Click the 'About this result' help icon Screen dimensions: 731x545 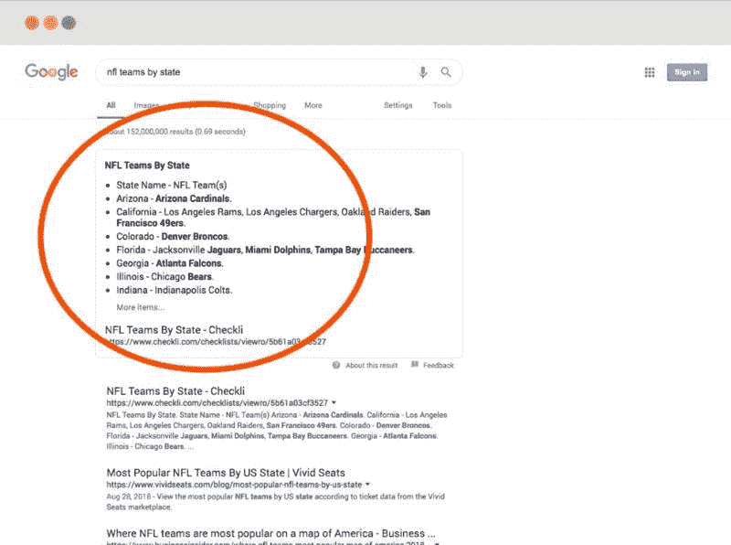[336, 365]
